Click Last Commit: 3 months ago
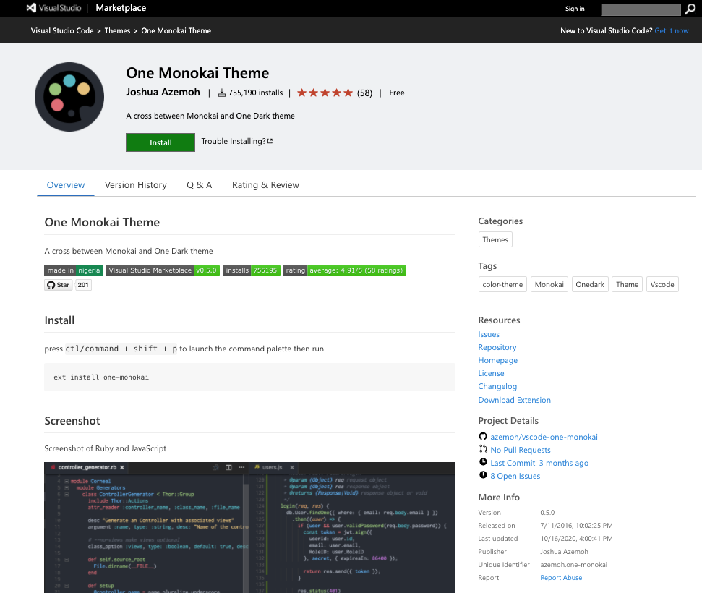This screenshot has width=702, height=593. coord(539,463)
